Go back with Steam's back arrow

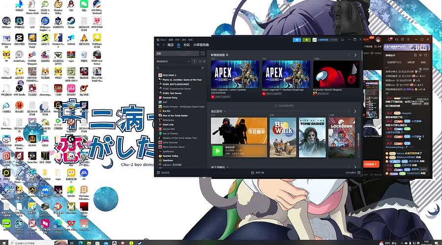[158, 45]
